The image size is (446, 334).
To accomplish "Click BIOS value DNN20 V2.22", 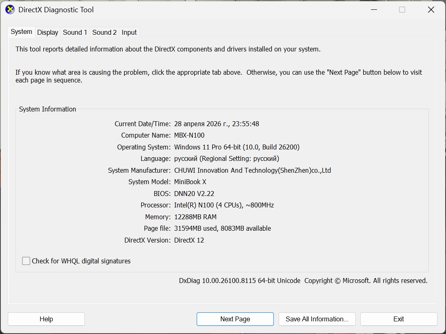I will click(194, 194).
